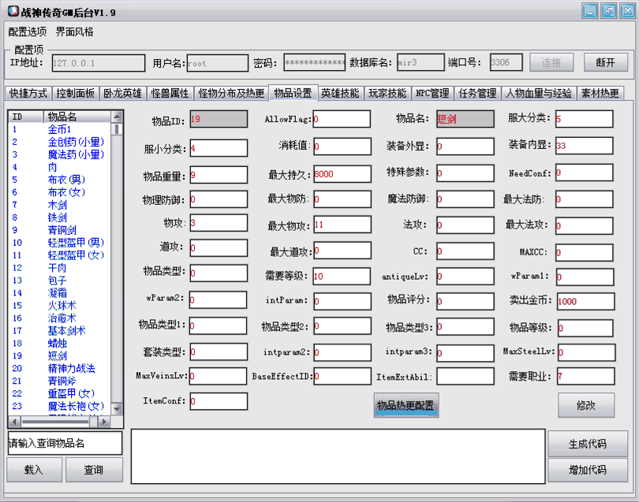Image resolution: width=639 pixels, height=502 pixels.
Task: Select item 魔法药(小量) in the list
Action: [x=59, y=154]
